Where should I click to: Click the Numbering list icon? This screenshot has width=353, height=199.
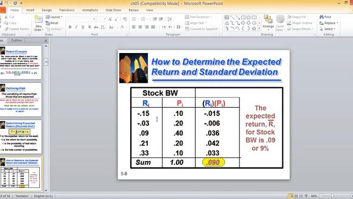143,19
